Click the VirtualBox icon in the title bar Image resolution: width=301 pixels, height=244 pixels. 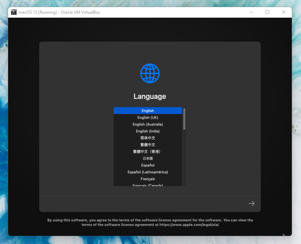(14, 12)
